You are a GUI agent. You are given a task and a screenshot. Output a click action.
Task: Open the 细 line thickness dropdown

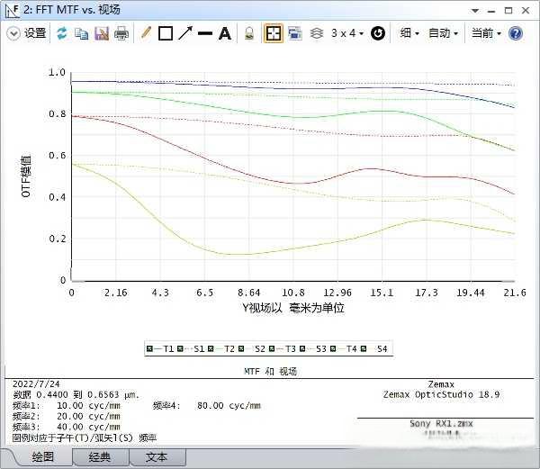[x=409, y=33]
